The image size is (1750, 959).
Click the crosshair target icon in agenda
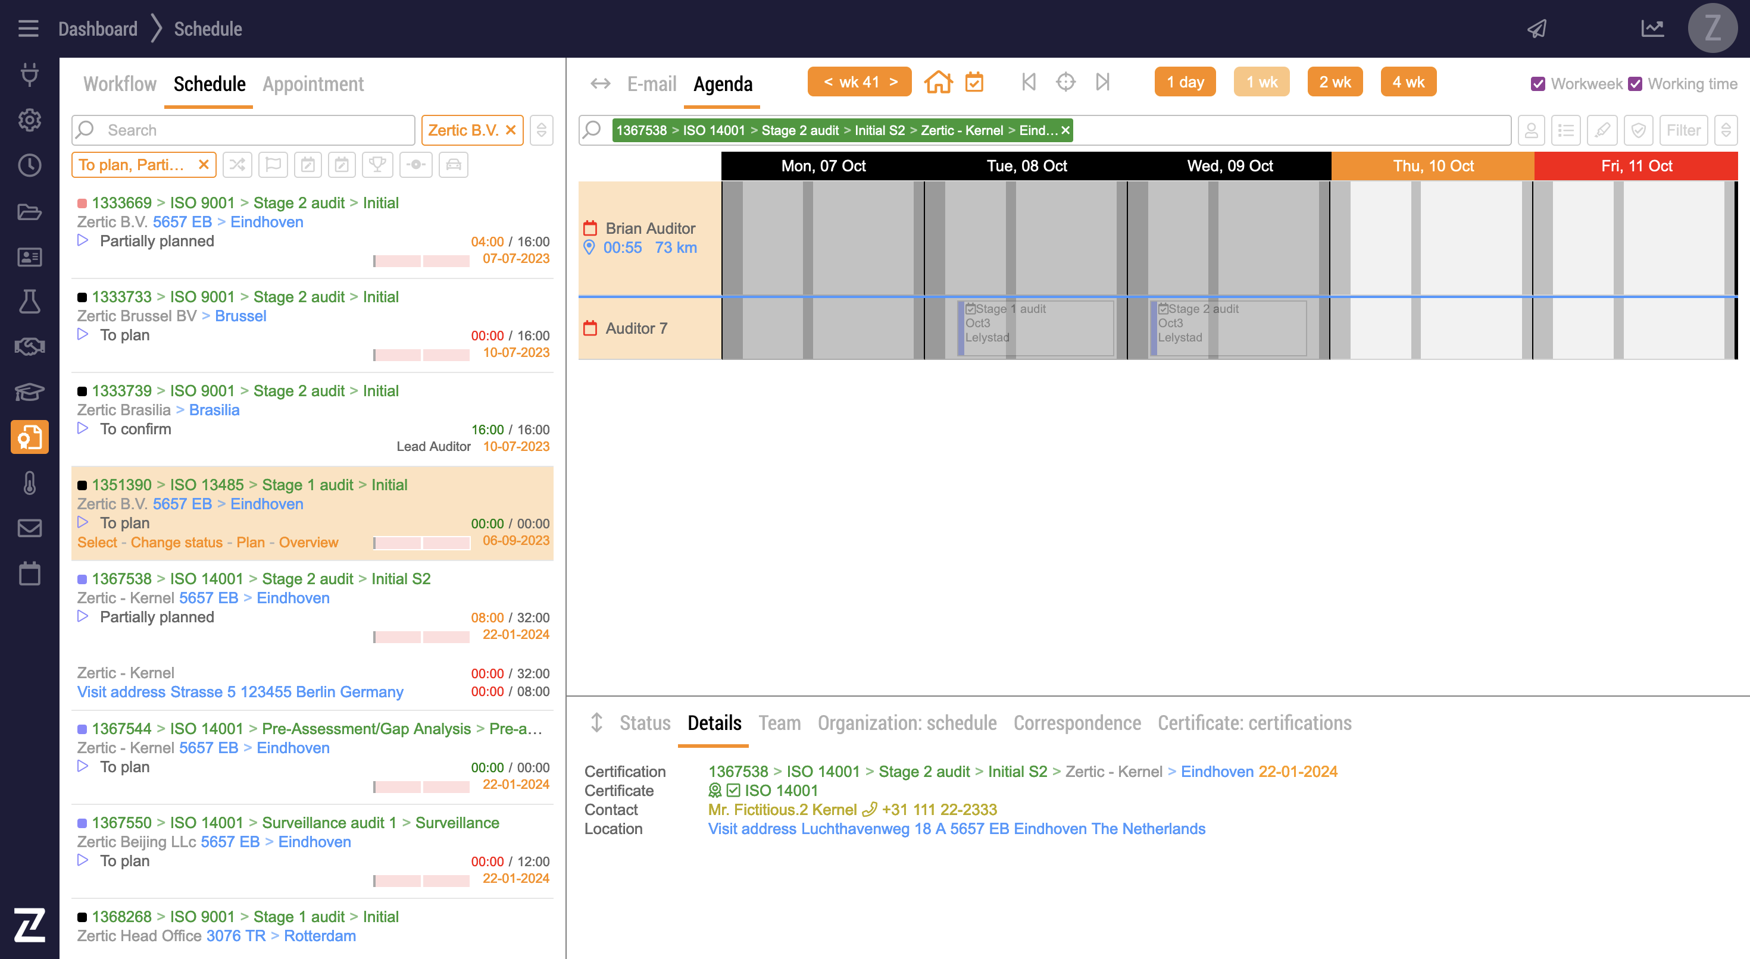(x=1065, y=82)
